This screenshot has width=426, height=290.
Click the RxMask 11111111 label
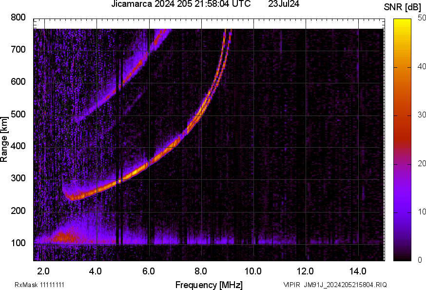pyautogui.click(x=39, y=285)
